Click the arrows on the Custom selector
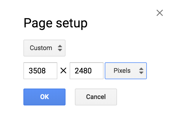172x120 pixels. [60, 48]
